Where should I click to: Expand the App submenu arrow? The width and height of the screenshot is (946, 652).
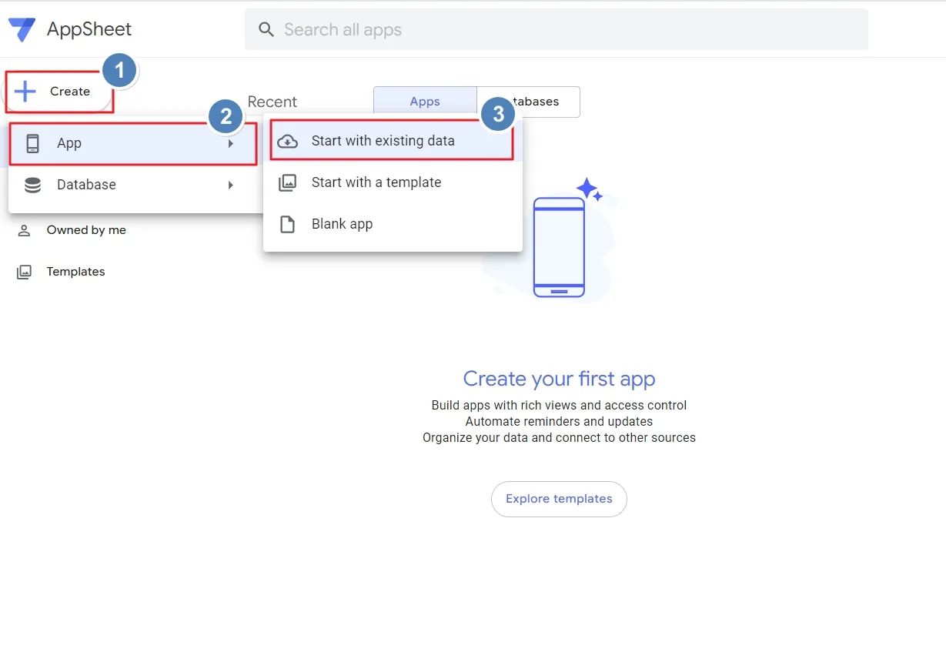(231, 143)
